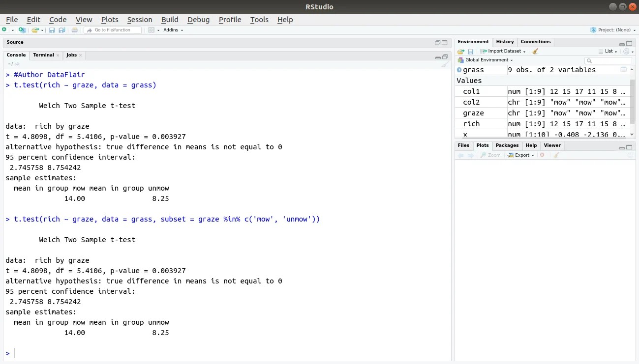Click the Create a Project icon
Screen dimensions: 639x364
pyautogui.click(x=22, y=30)
